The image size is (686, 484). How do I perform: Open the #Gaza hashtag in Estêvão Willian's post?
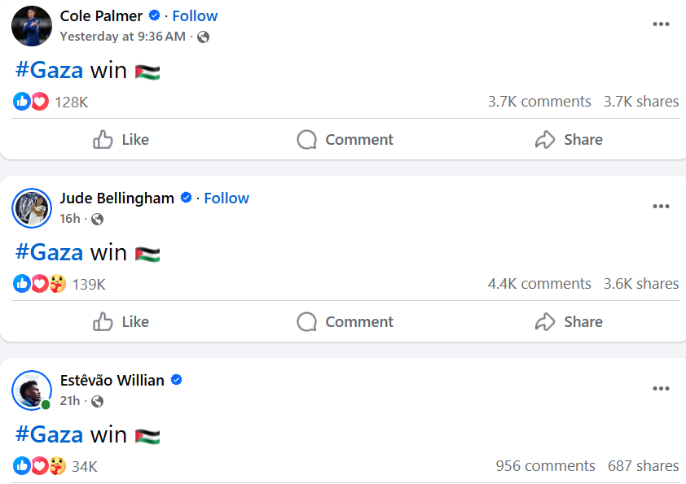[x=50, y=434]
